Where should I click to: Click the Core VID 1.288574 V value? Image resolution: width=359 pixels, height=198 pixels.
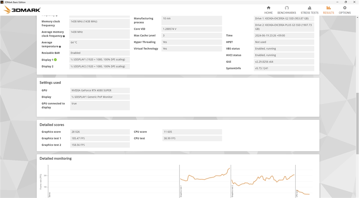[192, 29]
